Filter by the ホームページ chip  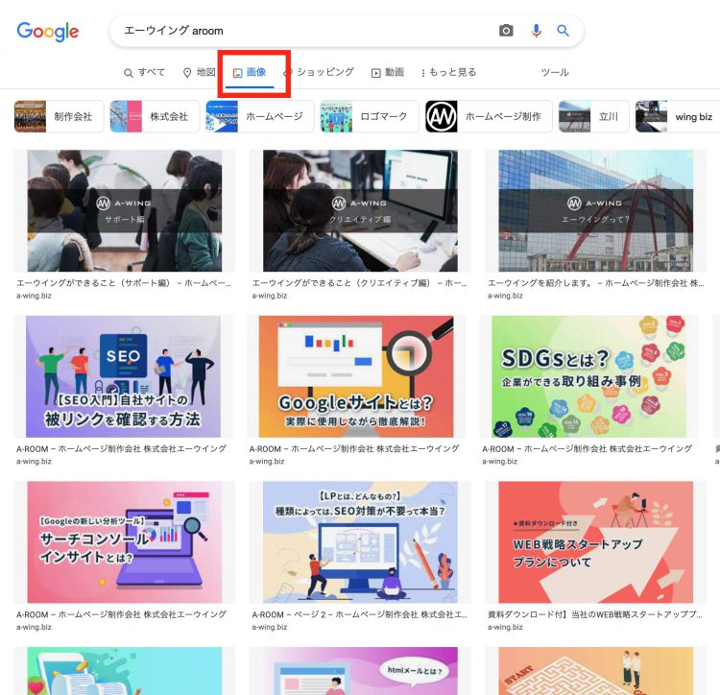point(260,116)
